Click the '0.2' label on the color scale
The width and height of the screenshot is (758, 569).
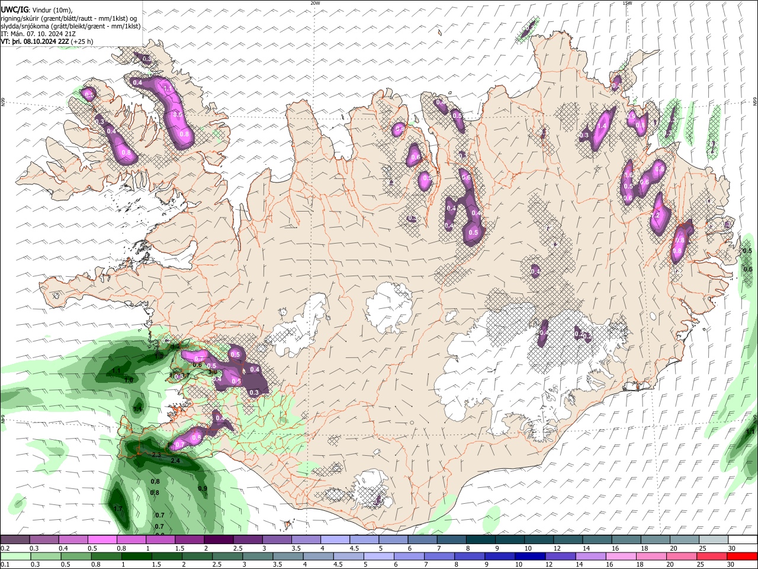tap(5, 548)
